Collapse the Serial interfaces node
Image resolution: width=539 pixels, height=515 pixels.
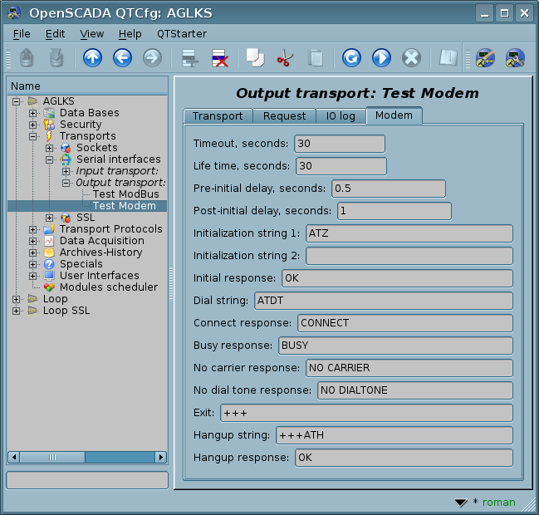click(x=49, y=159)
